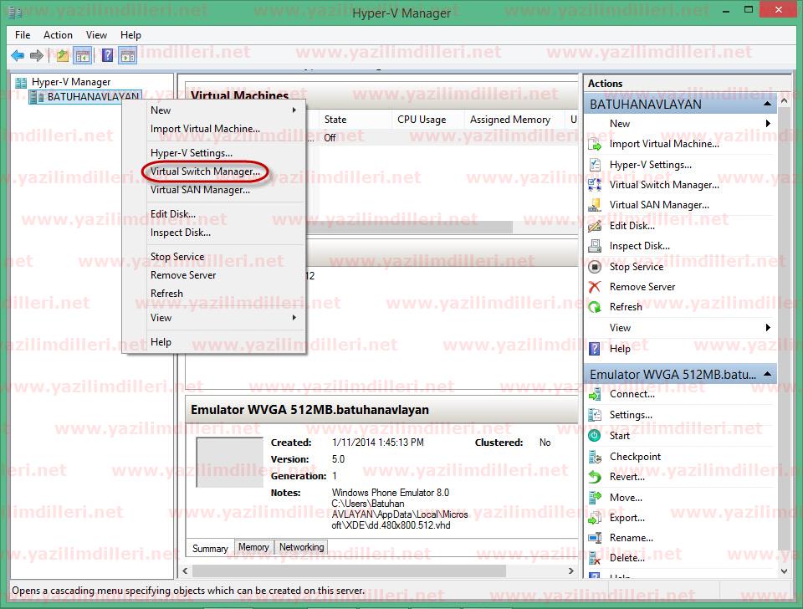Screen dimensions: 803x609
Task: Click the blue Help toolbar icon
Action: pos(107,55)
